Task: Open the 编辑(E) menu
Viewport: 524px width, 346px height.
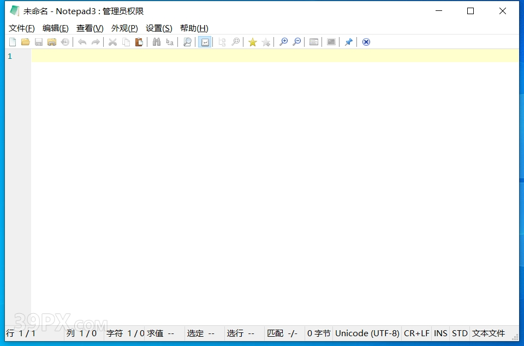Action: 56,28
